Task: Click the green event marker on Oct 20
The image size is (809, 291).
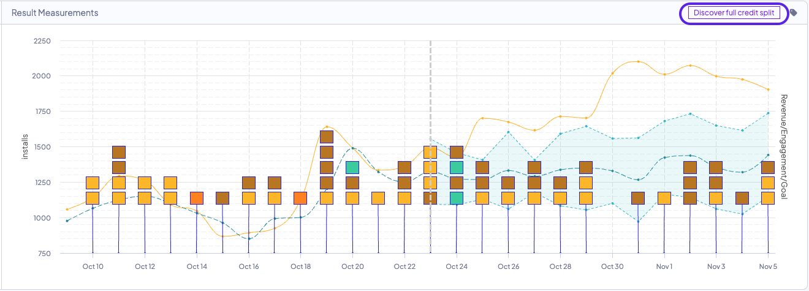Action: coord(352,167)
